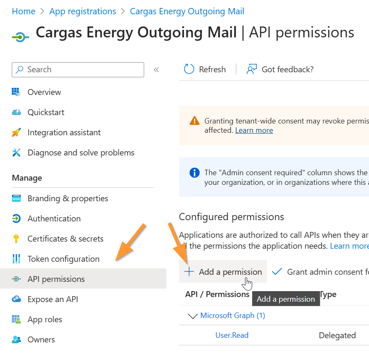369x355 pixels.
Task: Click the Diagnose wrench icon
Action: [x=16, y=153]
